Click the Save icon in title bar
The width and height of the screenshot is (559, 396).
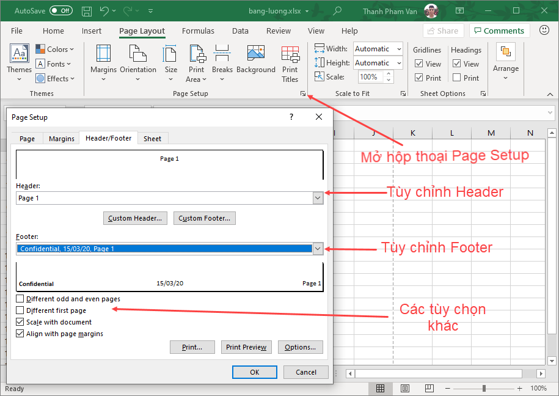pyautogui.click(x=87, y=12)
